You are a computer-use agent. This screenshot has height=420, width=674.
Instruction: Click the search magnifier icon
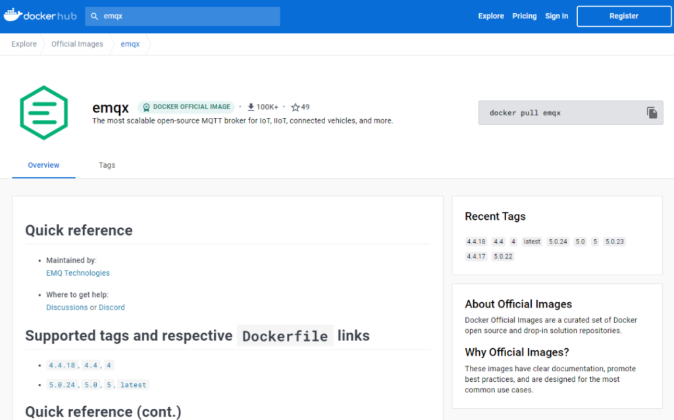pyautogui.click(x=95, y=16)
